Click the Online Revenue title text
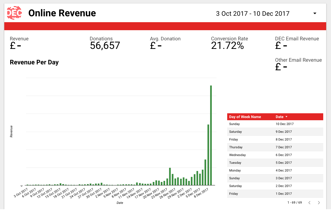The image size is (331, 210). tap(62, 13)
